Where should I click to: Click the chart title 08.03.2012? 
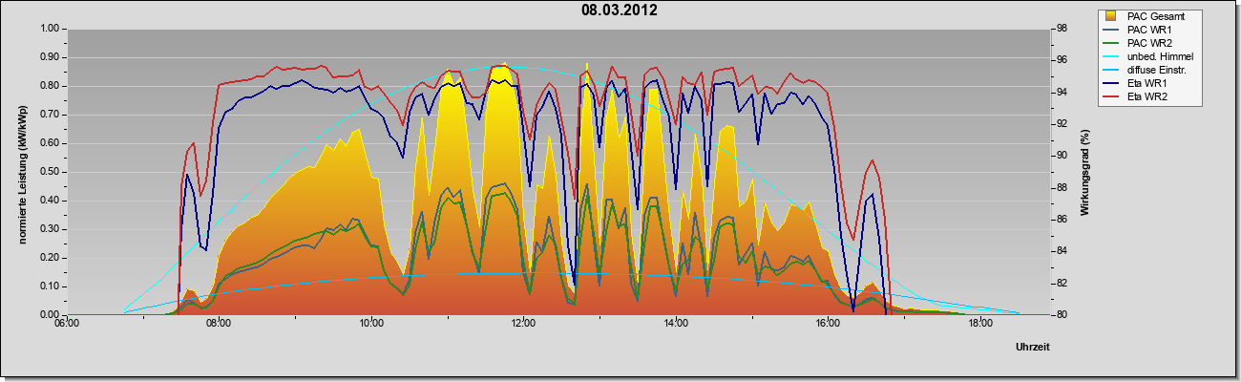click(x=620, y=11)
